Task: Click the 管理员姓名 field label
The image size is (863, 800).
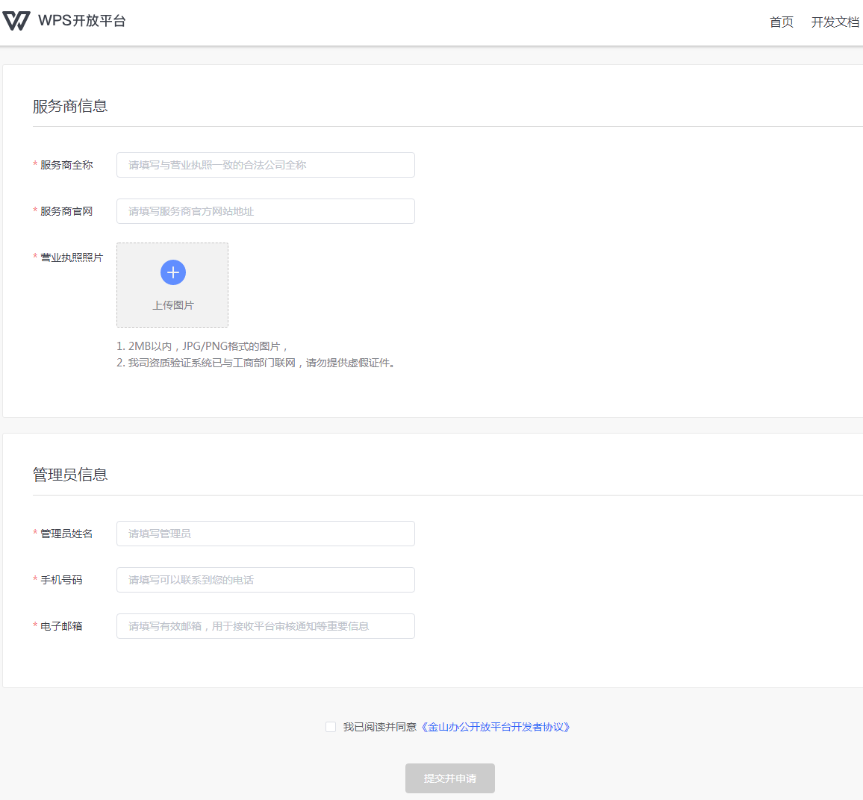Action: [66, 534]
